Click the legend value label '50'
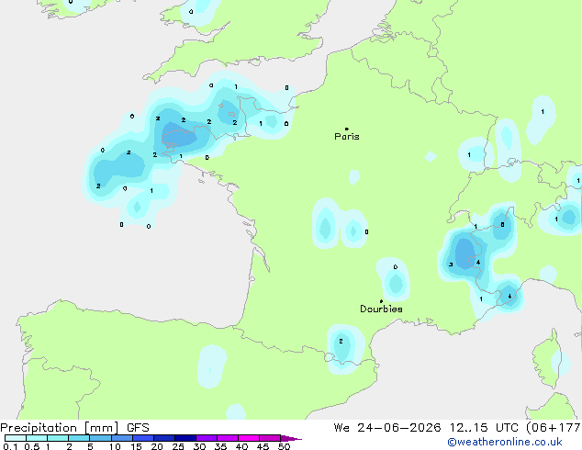Image resolution: width=582 pixels, height=450 pixels. point(284,446)
